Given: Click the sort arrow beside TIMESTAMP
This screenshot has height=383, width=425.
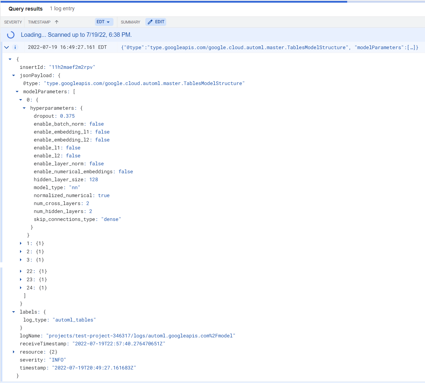Looking at the screenshot, I should [x=57, y=22].
